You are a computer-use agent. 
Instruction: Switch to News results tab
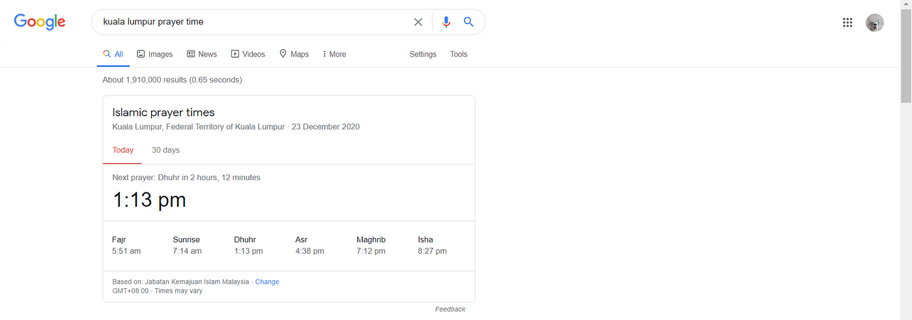[202, 54]
